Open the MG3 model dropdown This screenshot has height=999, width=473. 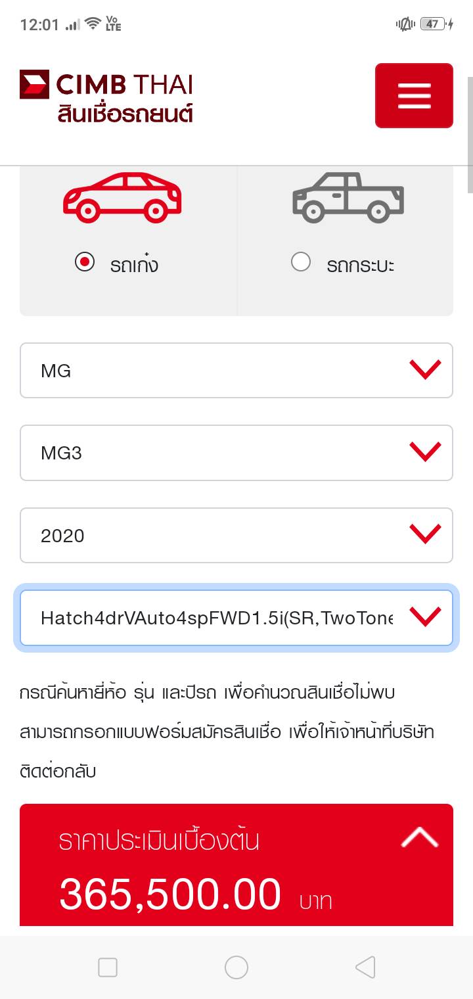236,453
